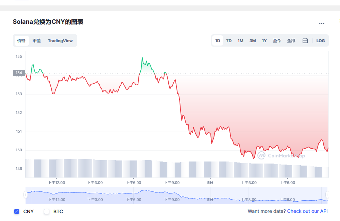The image size is (340, 221).
Task: Switch to the 市值 tab
Action: (37, 40)
